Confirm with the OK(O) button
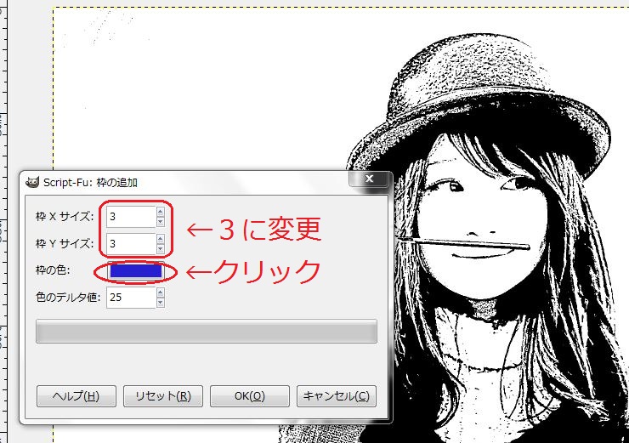Screen dimensions: 629x443 coord(250,396)
